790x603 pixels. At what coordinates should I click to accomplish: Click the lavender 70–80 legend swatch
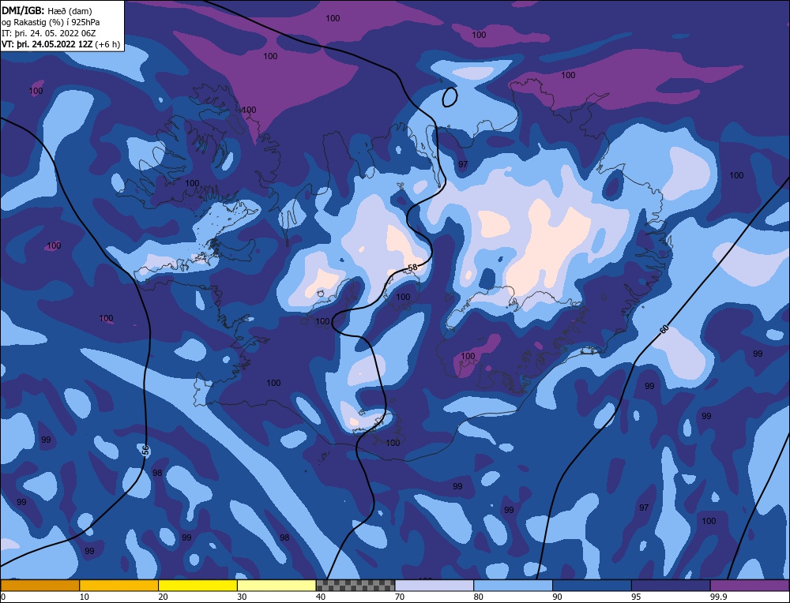coord(434,586)
